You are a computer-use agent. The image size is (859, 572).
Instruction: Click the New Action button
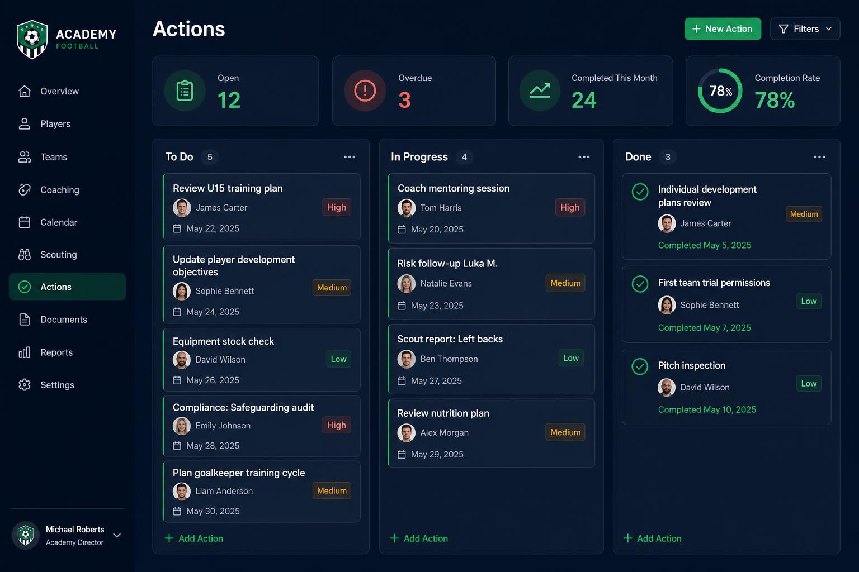723,29
